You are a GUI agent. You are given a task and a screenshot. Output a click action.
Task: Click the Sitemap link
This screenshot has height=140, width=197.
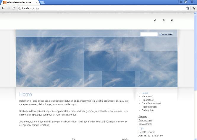(143, 116)
